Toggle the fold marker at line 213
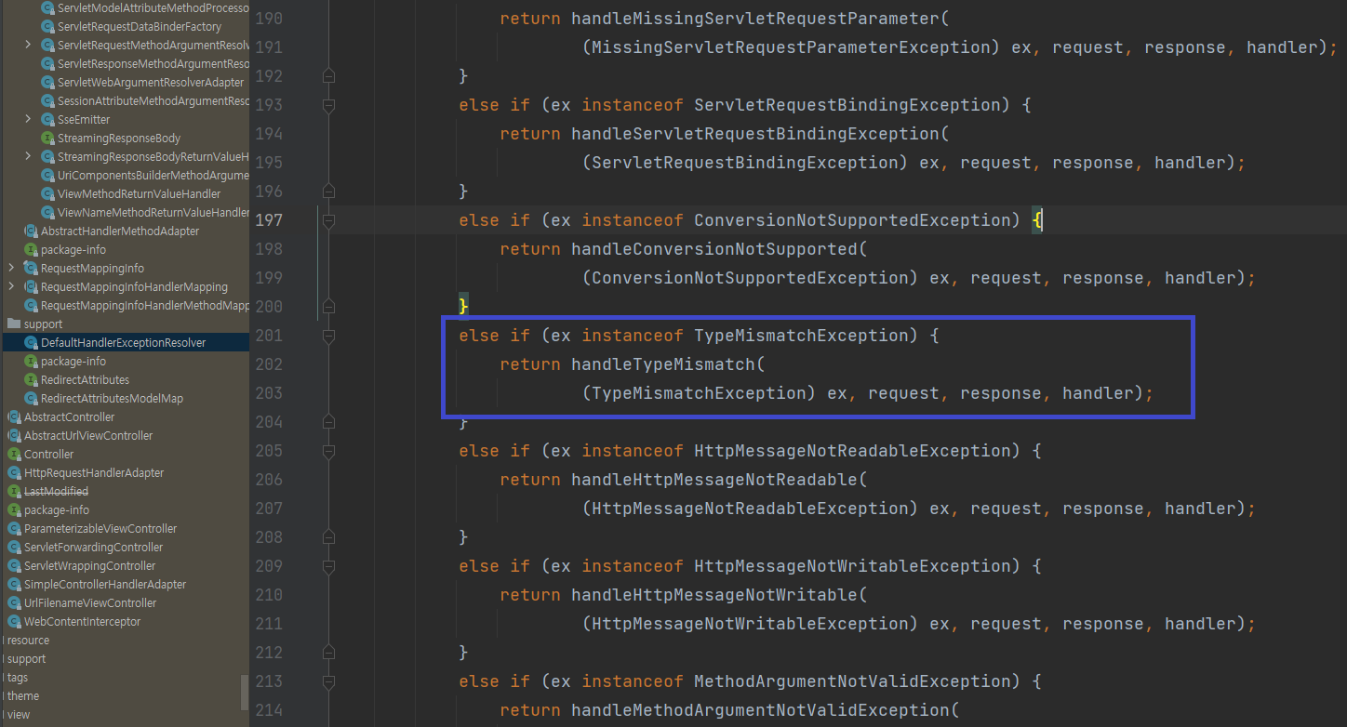 [x=327, y=681]
